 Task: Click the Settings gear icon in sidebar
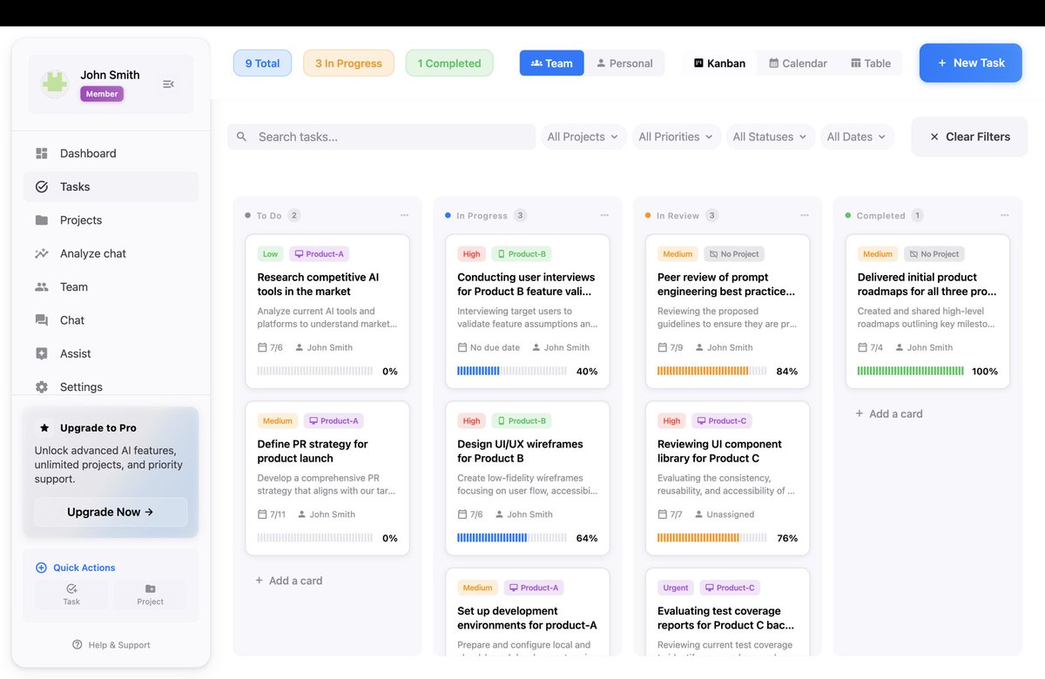pos(42,387)
